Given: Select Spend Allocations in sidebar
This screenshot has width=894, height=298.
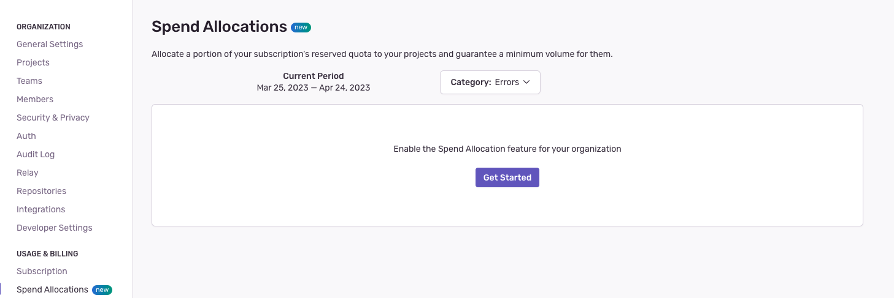Looking at the screenshot, I should coord(52,289).
